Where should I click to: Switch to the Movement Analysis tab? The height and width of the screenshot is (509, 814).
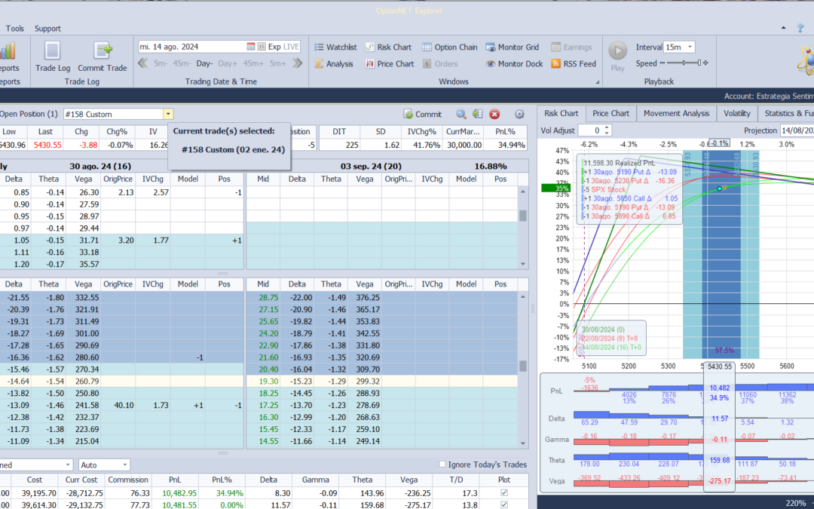676,113
